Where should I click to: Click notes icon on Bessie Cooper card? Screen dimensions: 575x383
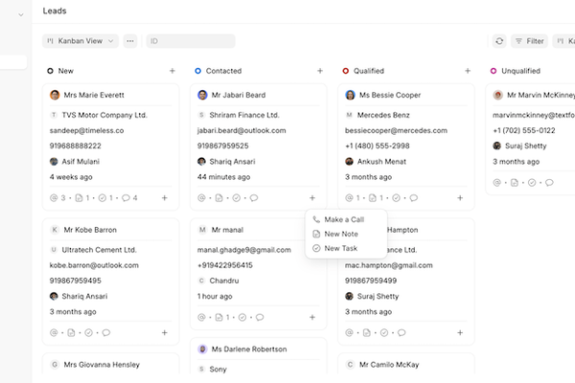373,198
